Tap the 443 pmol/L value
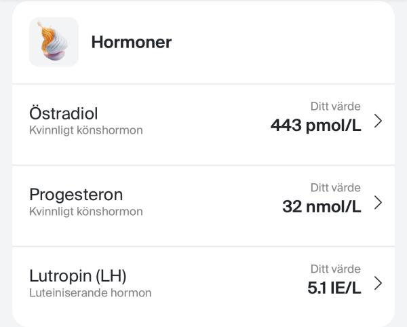The image size is (407, 327). (x=315, y=125)
